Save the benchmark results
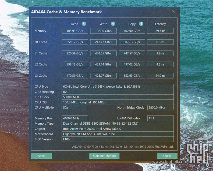Viewport: 213px width, 171px height. 41,156
